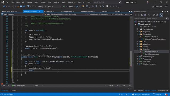This screenshot has width=170, height=96.
Task: Click the Open File folder icon
Action: [x=18, y=6]
